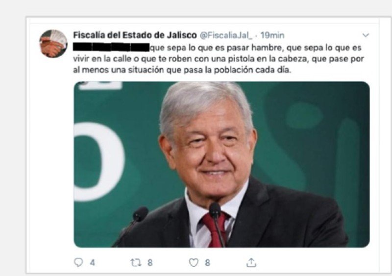This screenshot has width=392, height=276.
Task: Open the round profile avatar of the account
Action: [53, 44]
